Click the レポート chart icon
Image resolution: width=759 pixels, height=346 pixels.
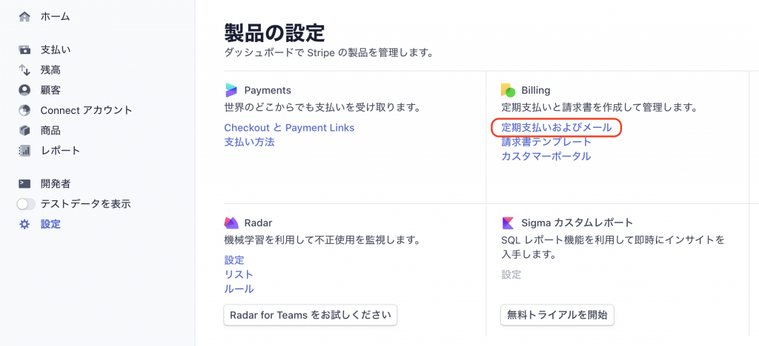pos(24,151)
